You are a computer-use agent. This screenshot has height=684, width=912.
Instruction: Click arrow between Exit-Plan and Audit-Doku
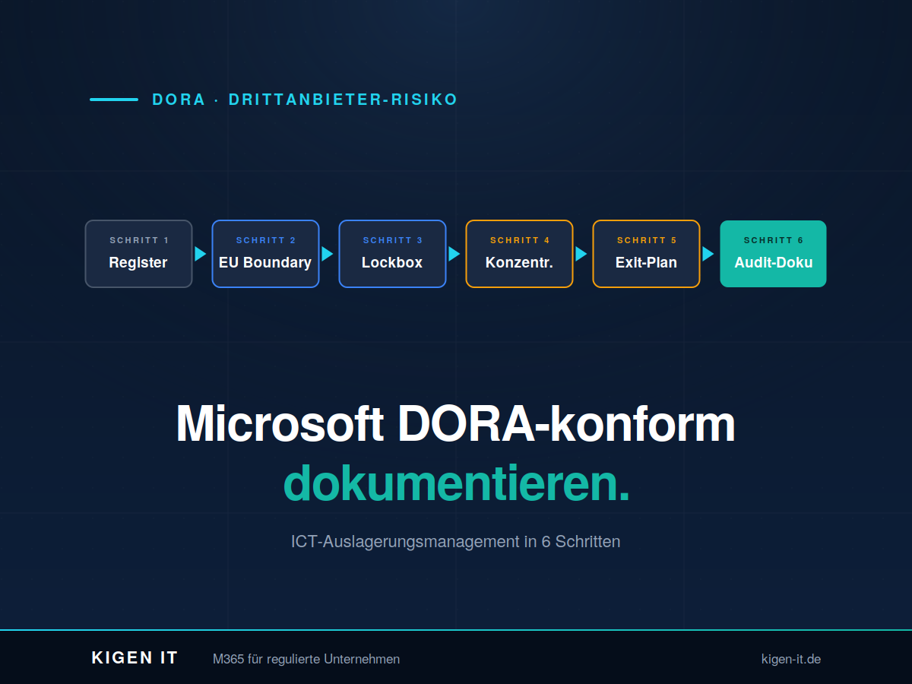[x=708, y=254]
